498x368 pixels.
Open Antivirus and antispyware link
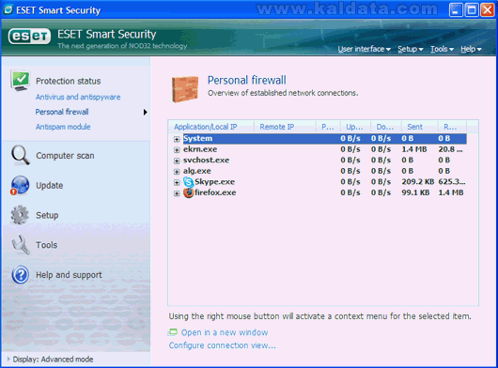click(78, 97)
